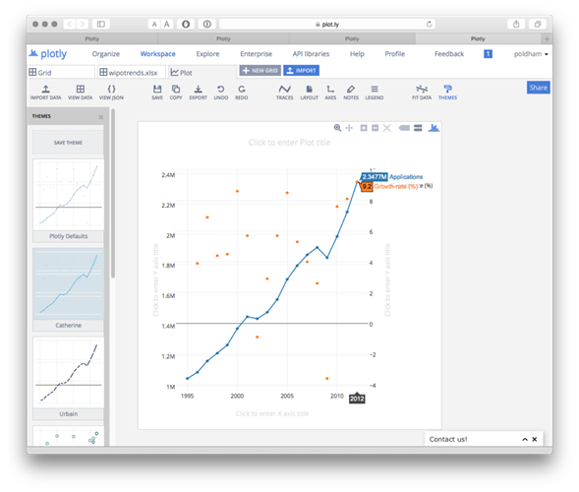The width and height of the screenshot is (579, 492).
Task: Open the Workspace menu item
Action: click(157, 54)
